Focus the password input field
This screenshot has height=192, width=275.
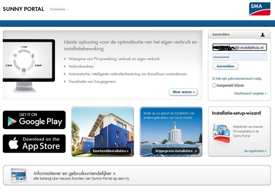tap(240, 57)
